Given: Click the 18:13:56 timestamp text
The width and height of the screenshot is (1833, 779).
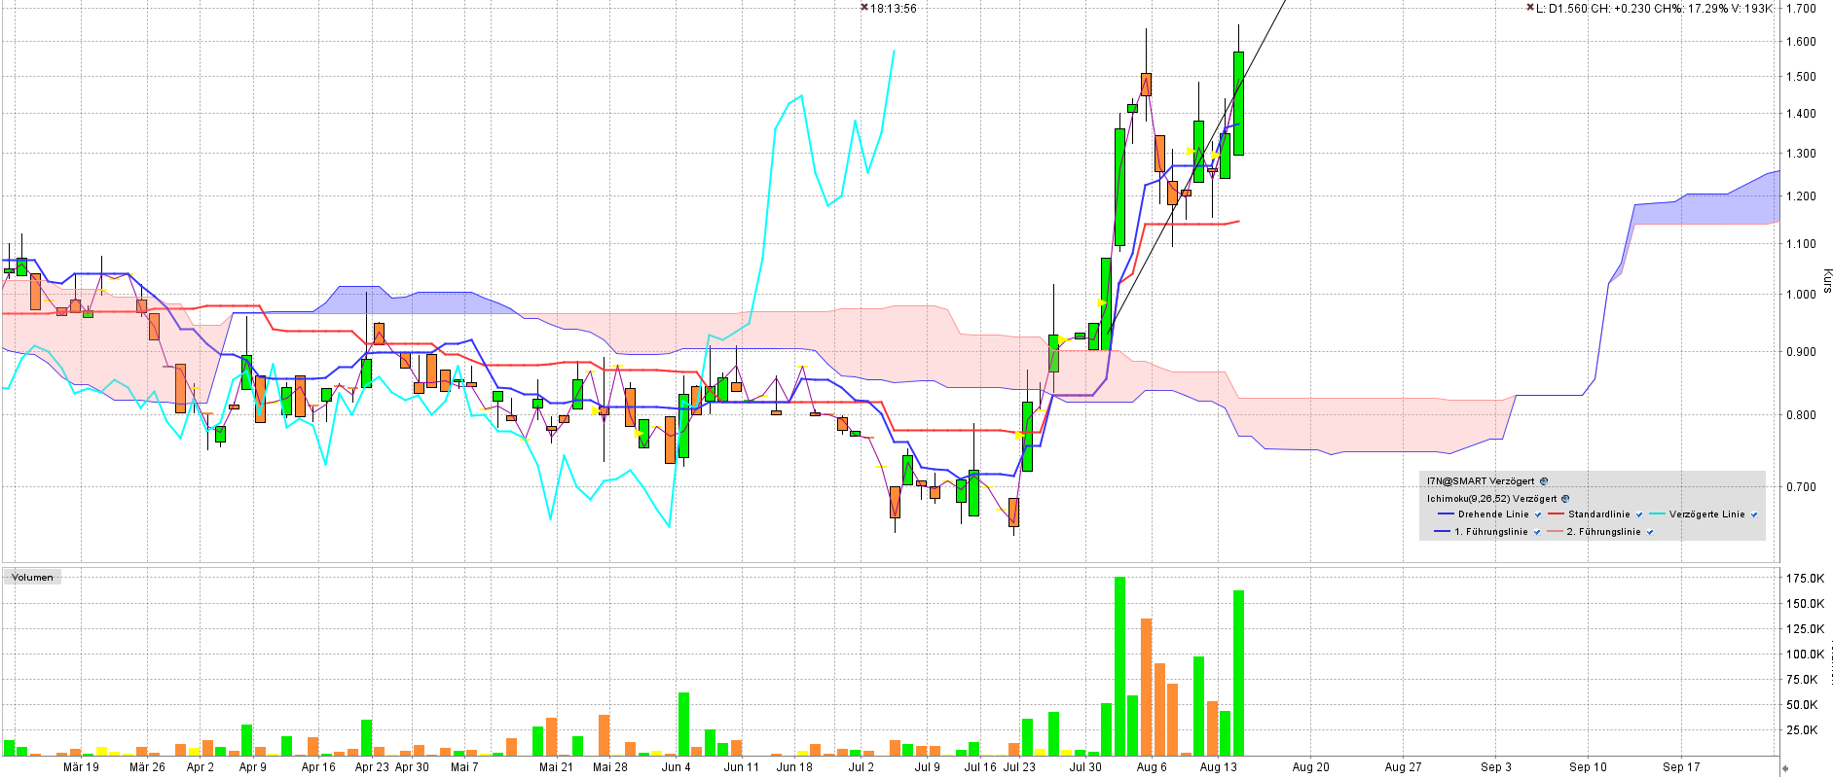Looking at the screenshot, I should click(893, 9).
